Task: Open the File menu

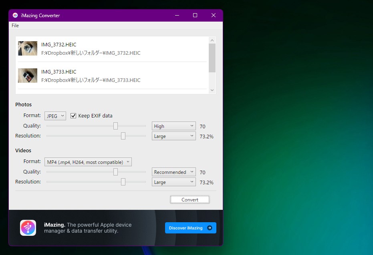Action: [15, 26]
